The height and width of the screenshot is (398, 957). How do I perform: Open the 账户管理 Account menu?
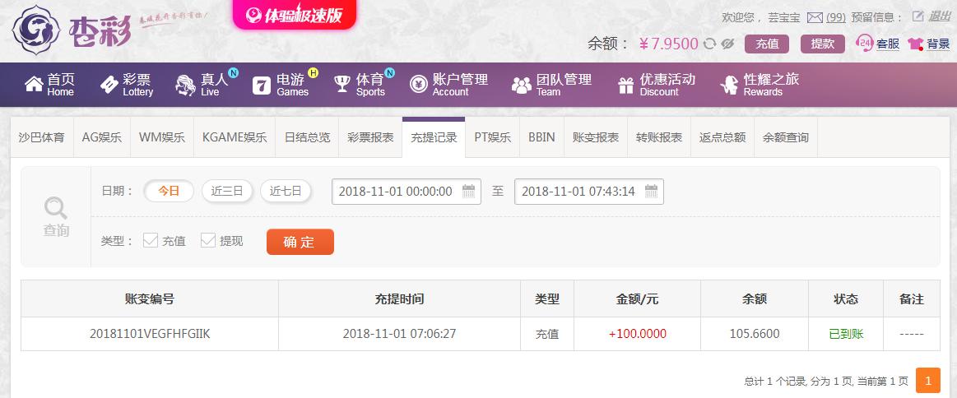(448, 85)
